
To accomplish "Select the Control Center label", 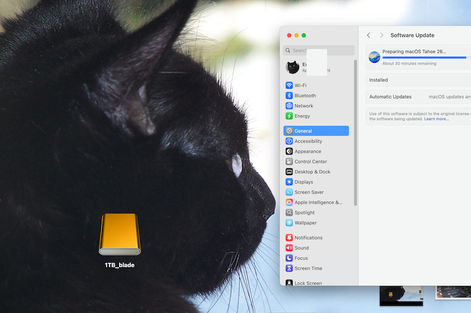I will 311,161.
